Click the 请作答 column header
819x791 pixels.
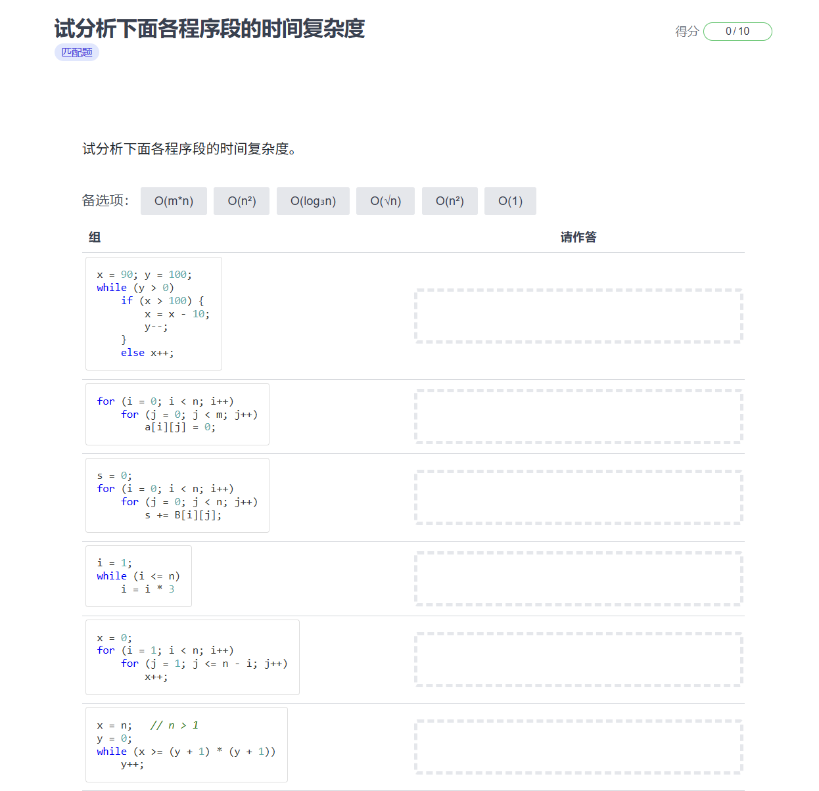point(578,237)
